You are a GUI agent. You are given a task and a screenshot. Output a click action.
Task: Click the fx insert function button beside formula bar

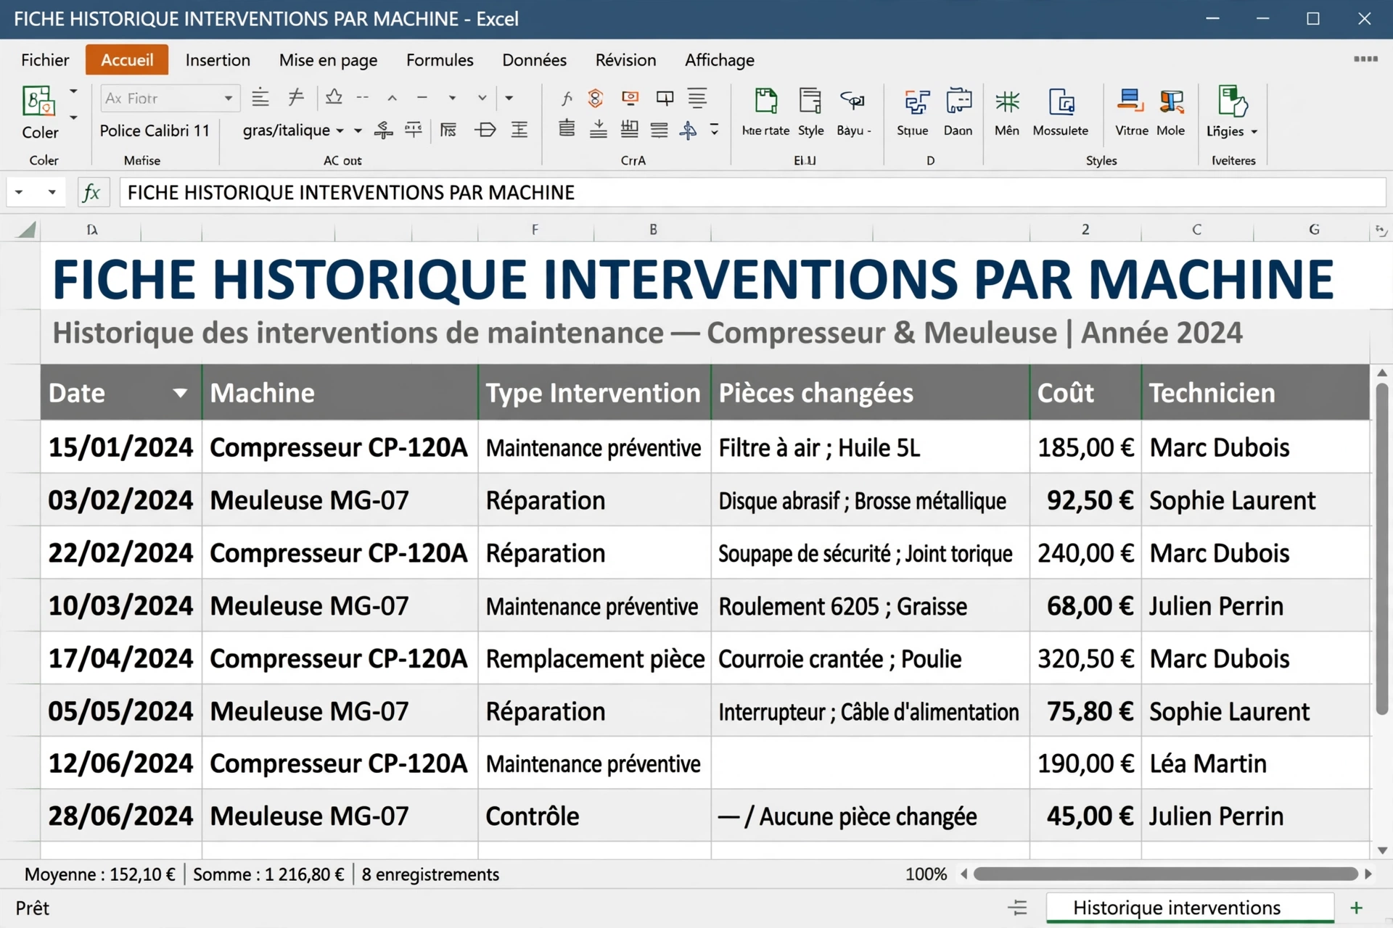pyautogui.click(x=92, y=193)
